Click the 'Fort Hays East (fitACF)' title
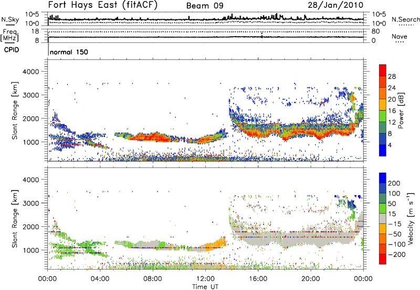 pos(103,5)
